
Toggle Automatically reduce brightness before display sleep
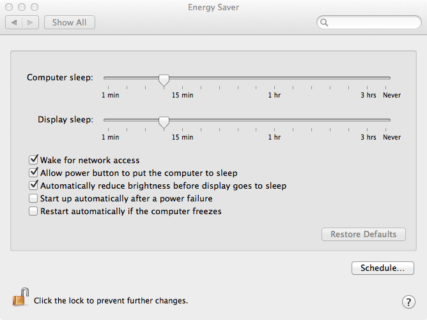[x=33, y=185]
